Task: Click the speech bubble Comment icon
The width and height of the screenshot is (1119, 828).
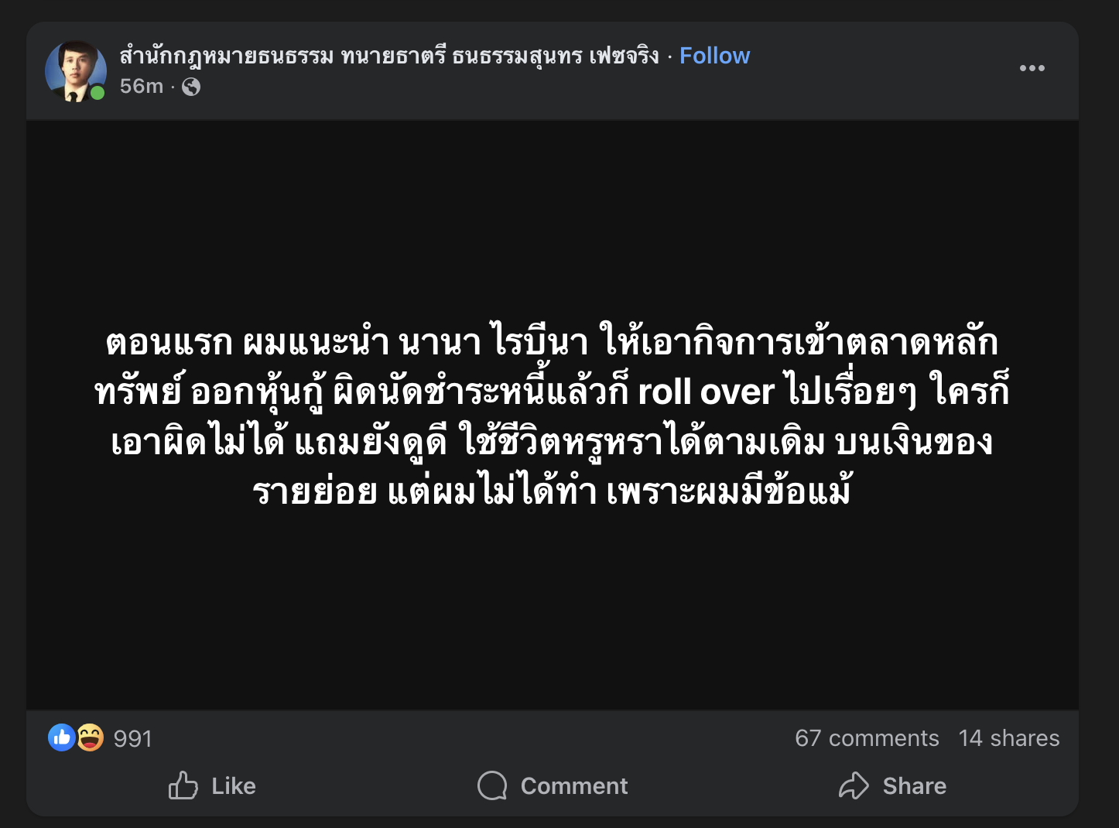Action: 492,785
